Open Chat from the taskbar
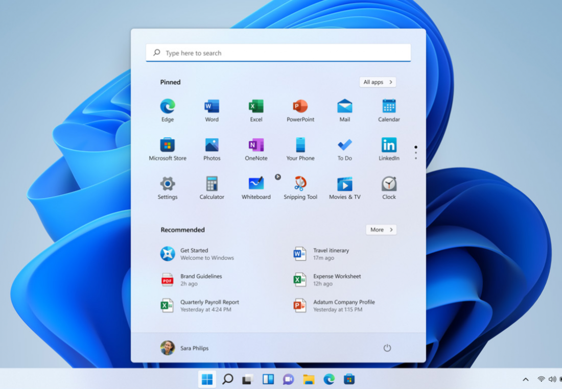The image size is (562, 389). (x=288, y=379)
